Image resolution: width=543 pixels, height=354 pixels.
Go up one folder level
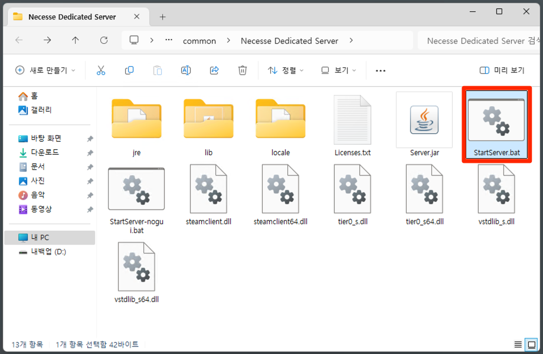click(75, 40)
